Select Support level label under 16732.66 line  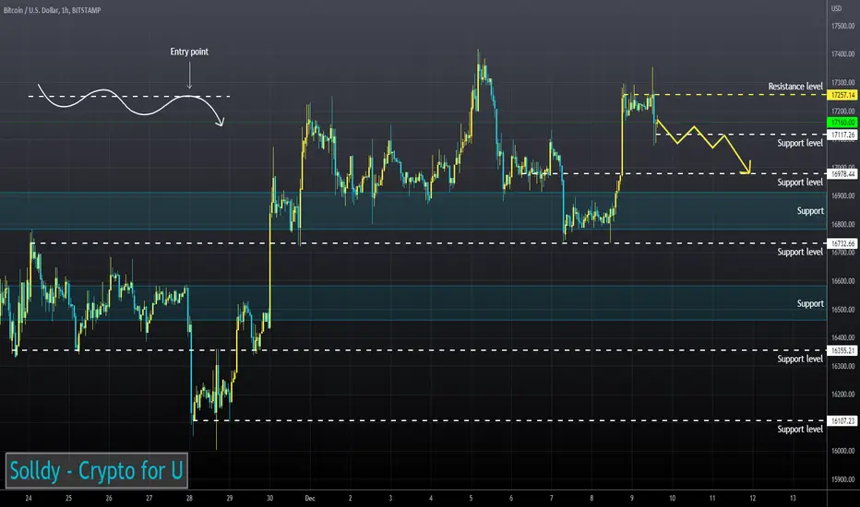click(x=800, y=252)
